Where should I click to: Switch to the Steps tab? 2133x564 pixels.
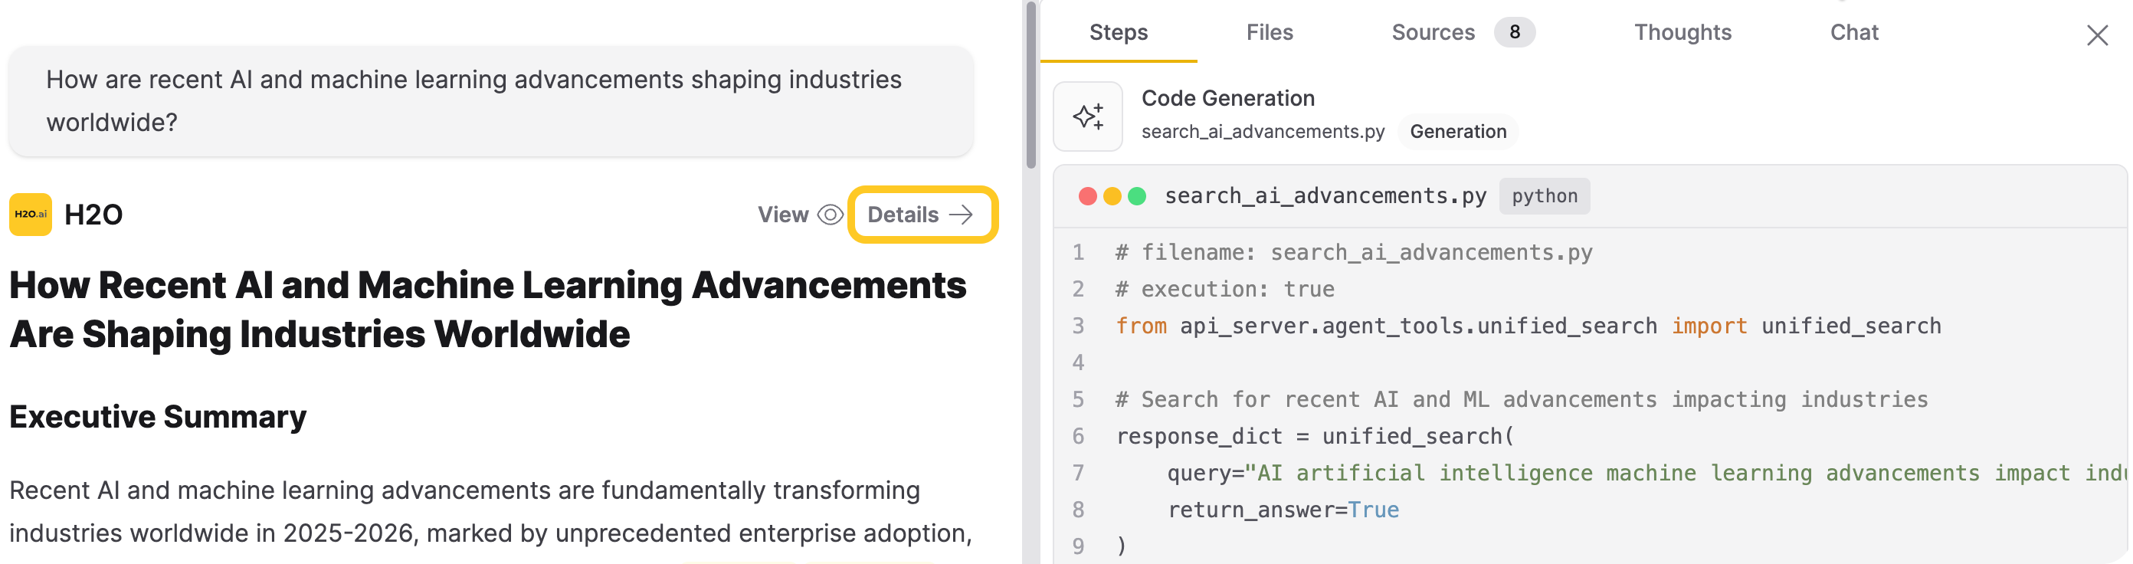point(1118,32)
